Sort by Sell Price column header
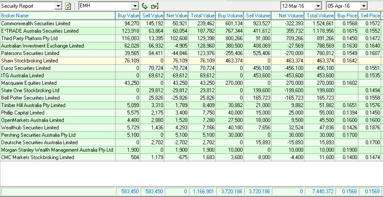 click(x=370, y=16)
